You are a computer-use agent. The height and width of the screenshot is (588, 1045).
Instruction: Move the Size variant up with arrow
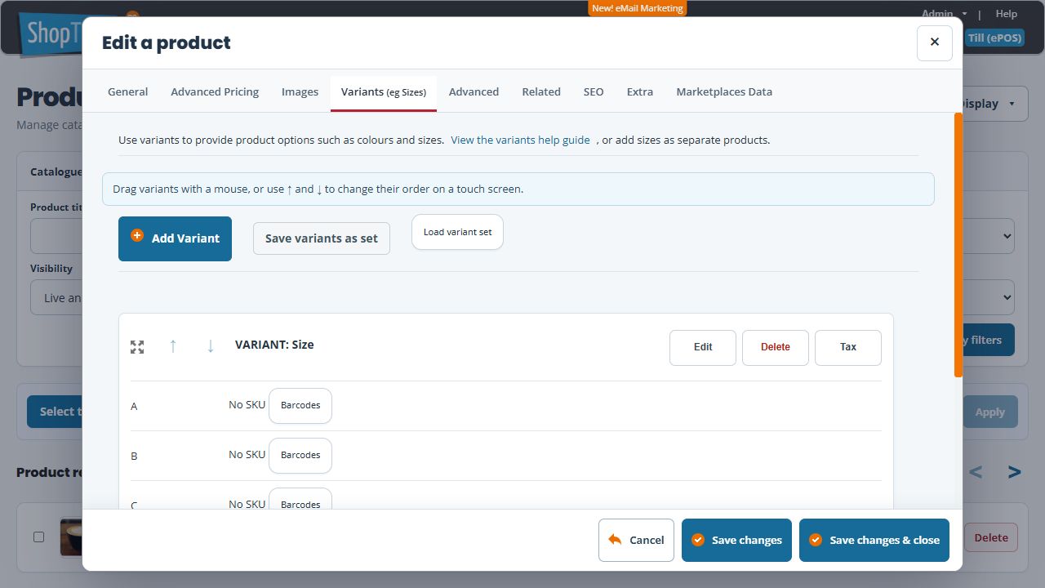(172, 346)
